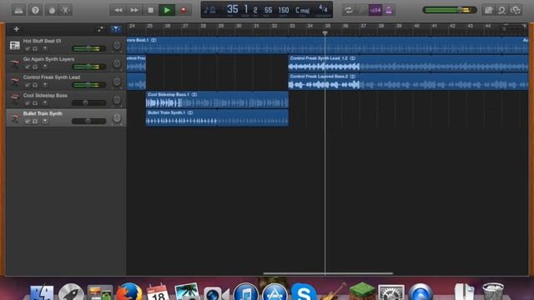Mute the Hot Stuff Beat 01 track
Image resolution: width=534 pixels, height=300 pixels.
[28, 48]
